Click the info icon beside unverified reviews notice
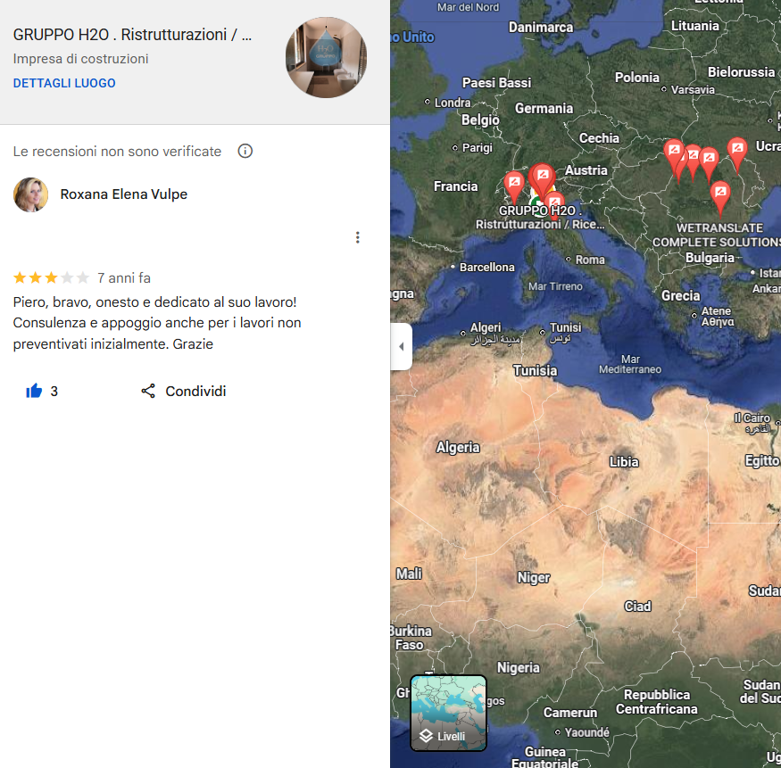The height and width of the screenshot is (768, 781). coord(245,151)
